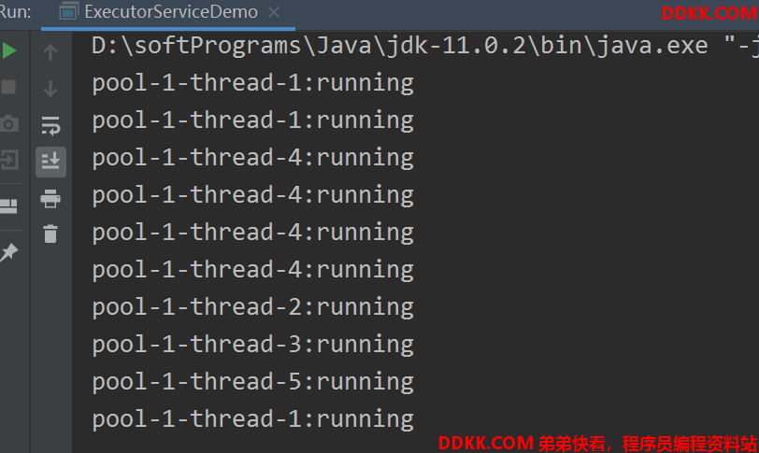Toggle scroll to end of output
The image size is (759, 453).
[50, 162]
